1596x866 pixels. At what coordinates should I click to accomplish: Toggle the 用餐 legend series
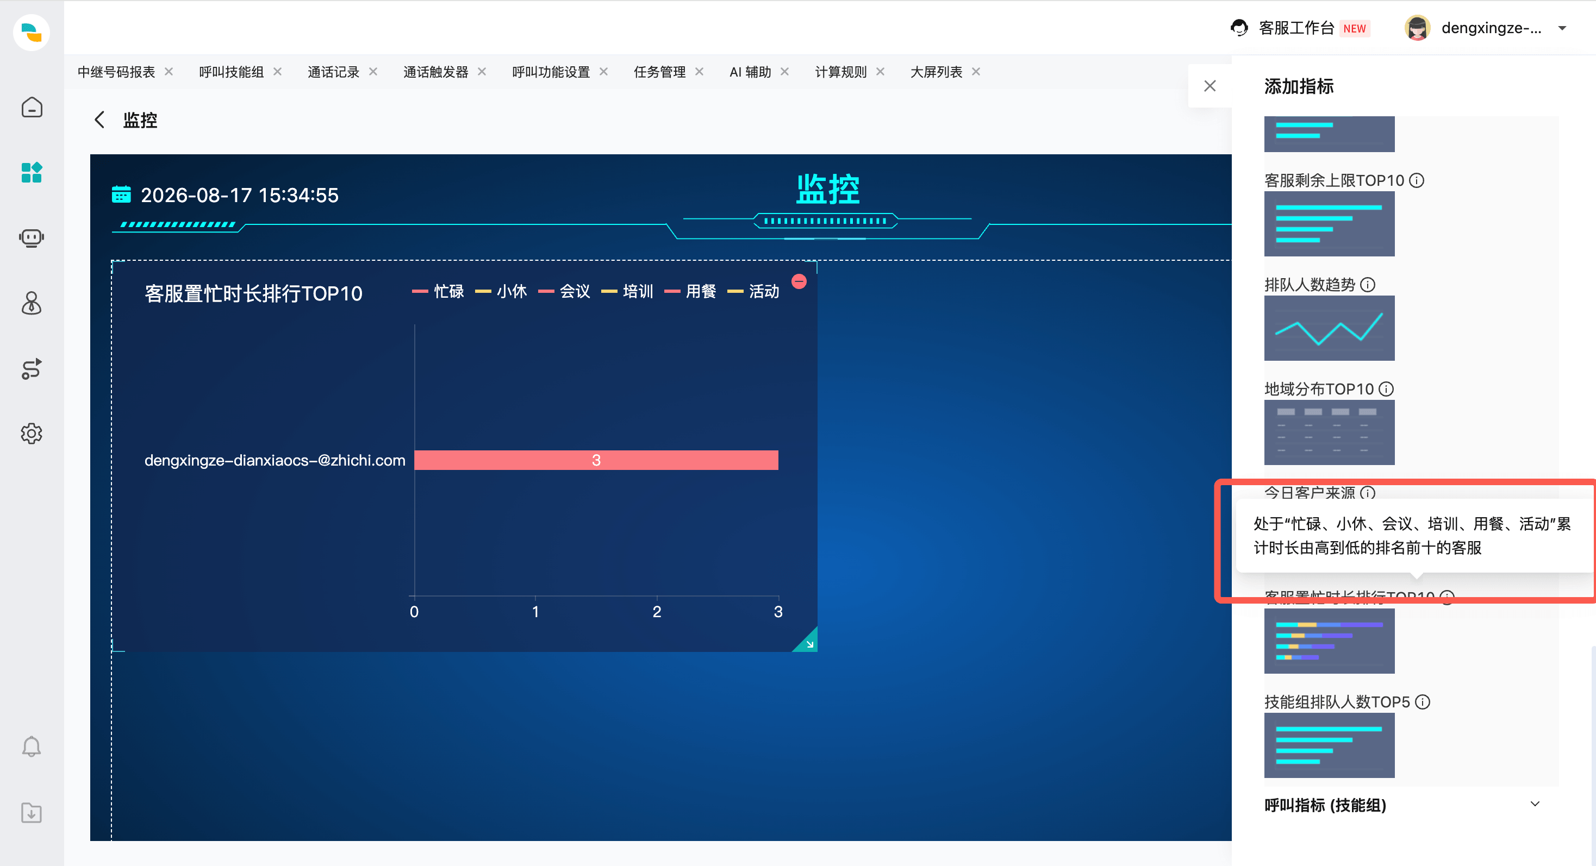coord(690,291)
